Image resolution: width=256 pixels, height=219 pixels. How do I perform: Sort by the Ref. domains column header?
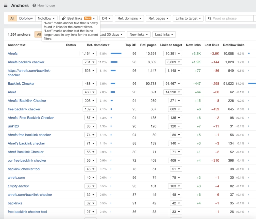coord(98,45)
